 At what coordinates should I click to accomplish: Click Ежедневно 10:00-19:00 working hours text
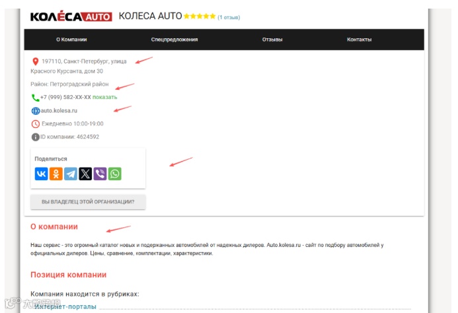[73, 123]
